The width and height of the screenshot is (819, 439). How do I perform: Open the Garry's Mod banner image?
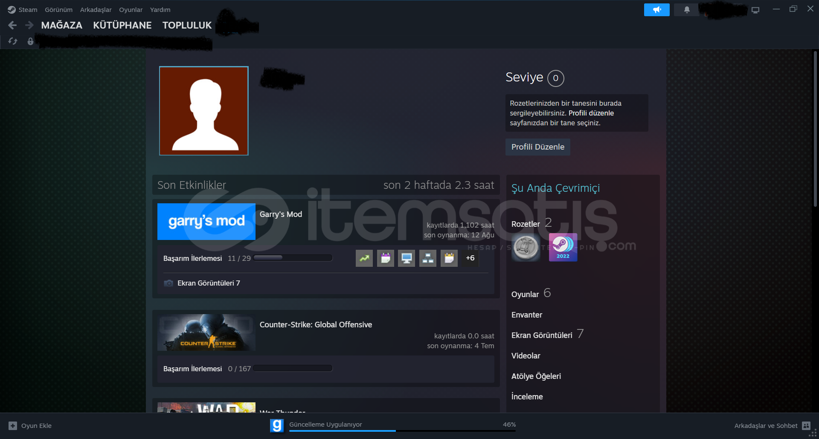(206, 222)
